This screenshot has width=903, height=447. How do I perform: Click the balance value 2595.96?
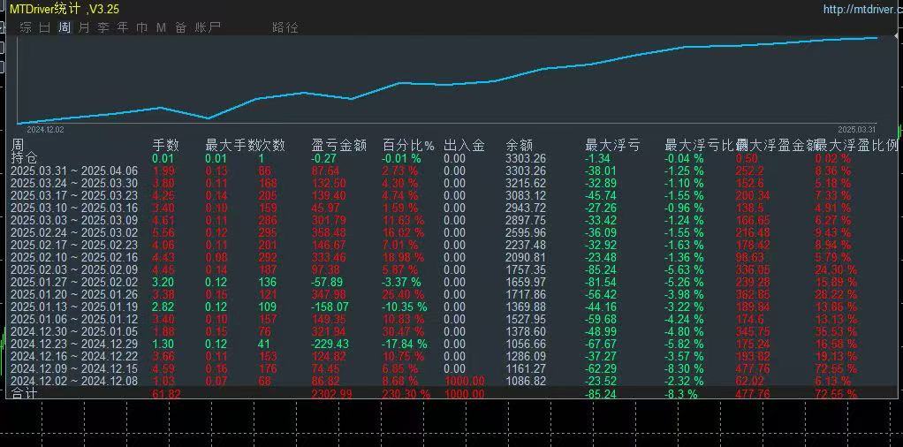[525, 232]
